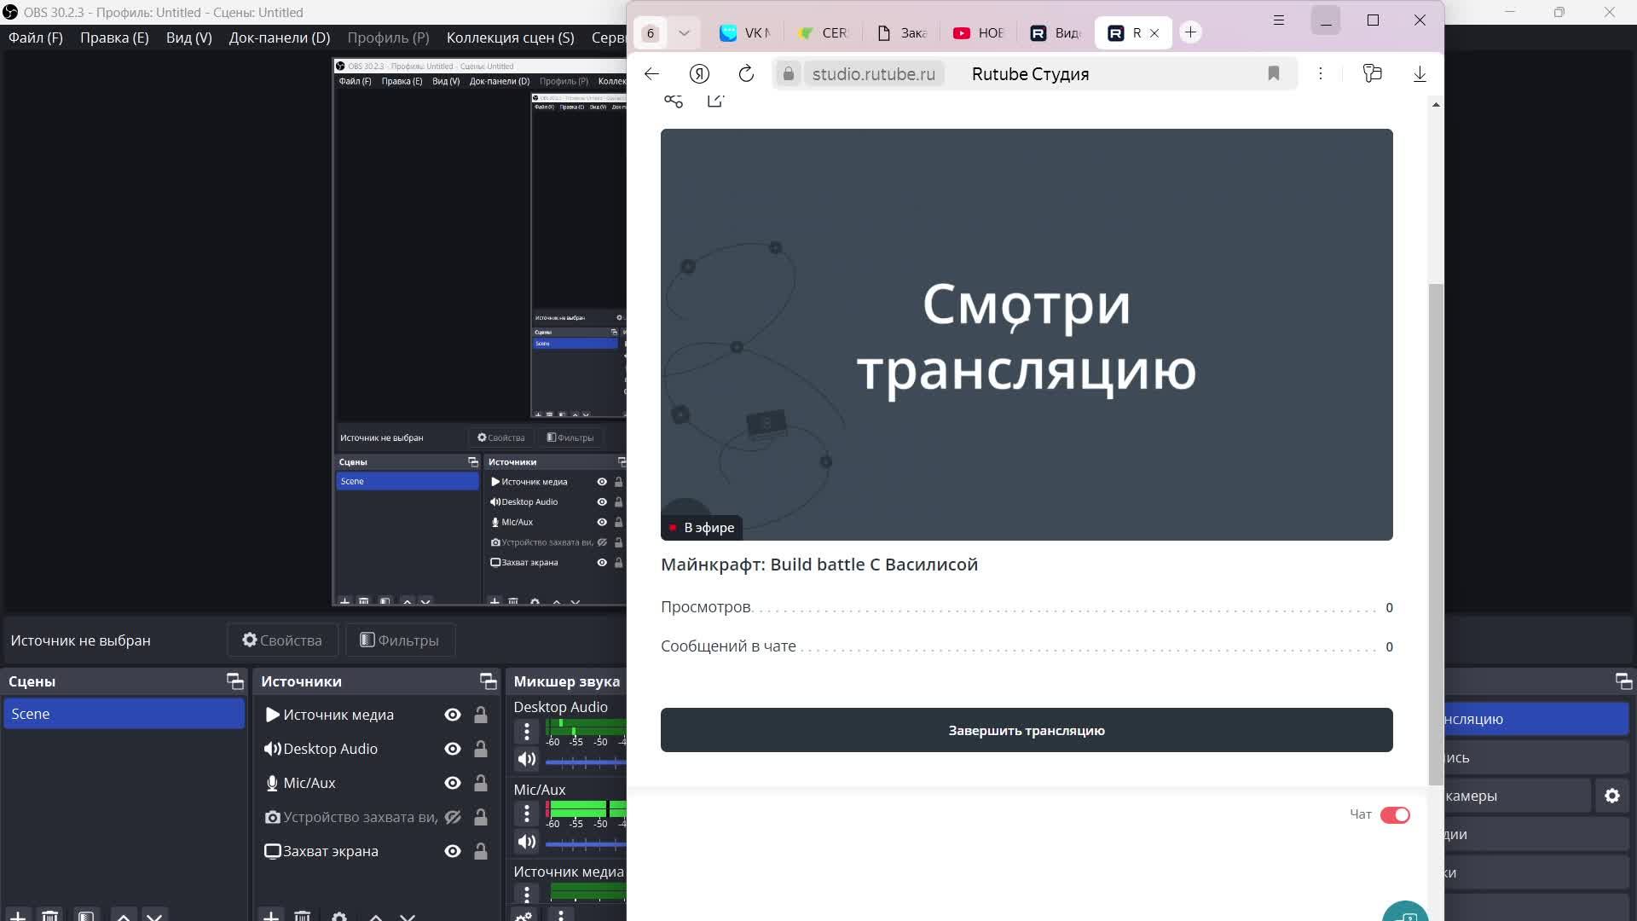The height and width of the screenshot is (921, 1637).
Task: Open the Файл (F) menu in OBS
Action: [36, 38]
